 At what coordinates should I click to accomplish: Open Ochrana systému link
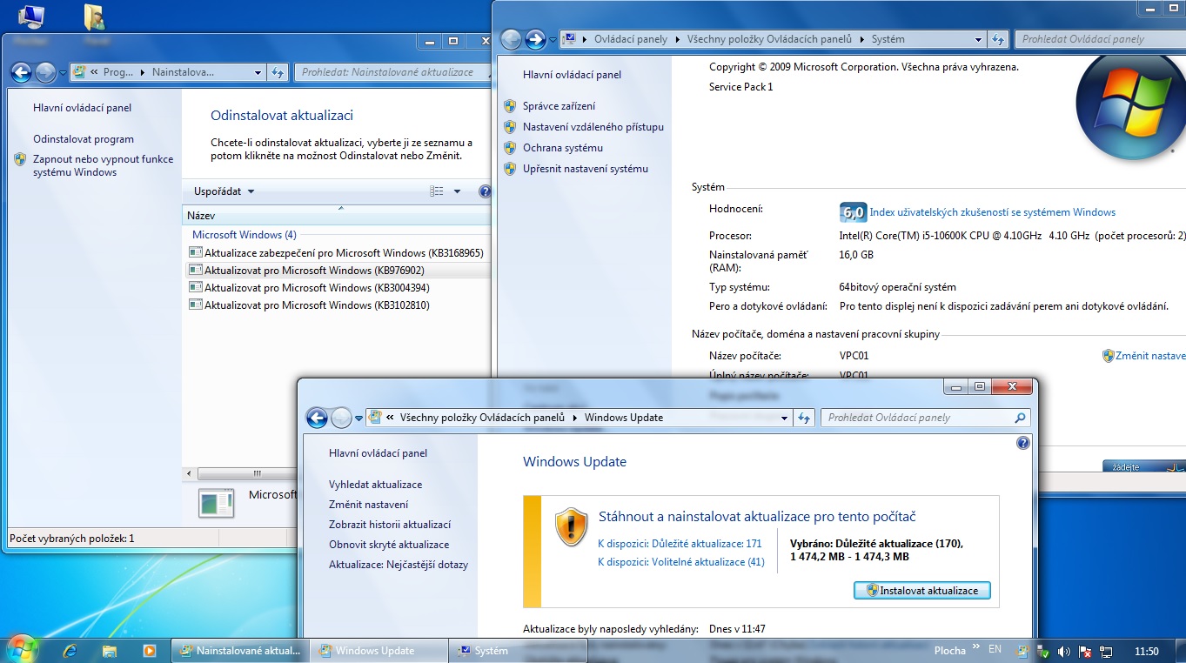(562, 148)
